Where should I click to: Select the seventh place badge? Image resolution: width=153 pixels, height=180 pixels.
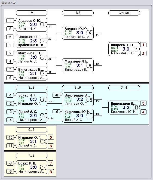(51, 163)
